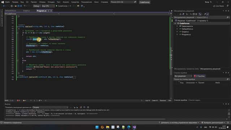The height and width of the screenshot is (130, 231).
Task: Open Windows Start menu on taskbar
Action: 97,127
